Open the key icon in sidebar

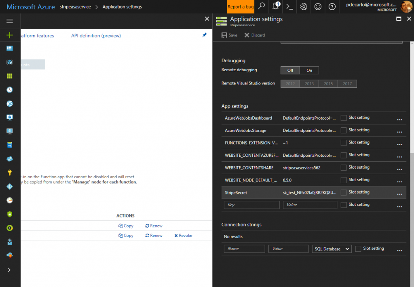(x=10, y=173)
